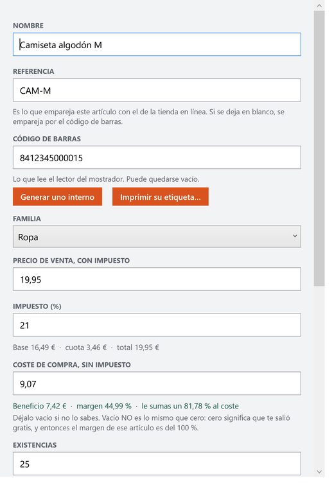The image size is (334, 501).
Task: Click the COSTE DE COMPRA, SIN IMPUESTO label
Action: click(72, 365)
